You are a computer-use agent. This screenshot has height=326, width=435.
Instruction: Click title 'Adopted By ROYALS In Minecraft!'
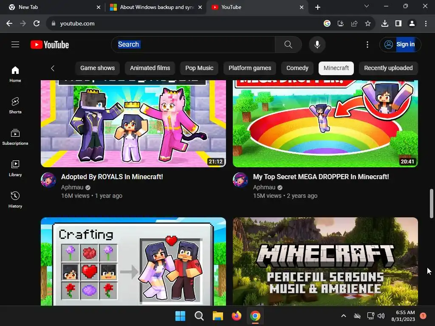point(112,177)
